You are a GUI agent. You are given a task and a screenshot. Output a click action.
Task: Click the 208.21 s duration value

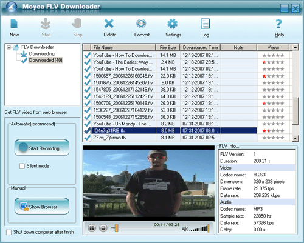[261, 161]
